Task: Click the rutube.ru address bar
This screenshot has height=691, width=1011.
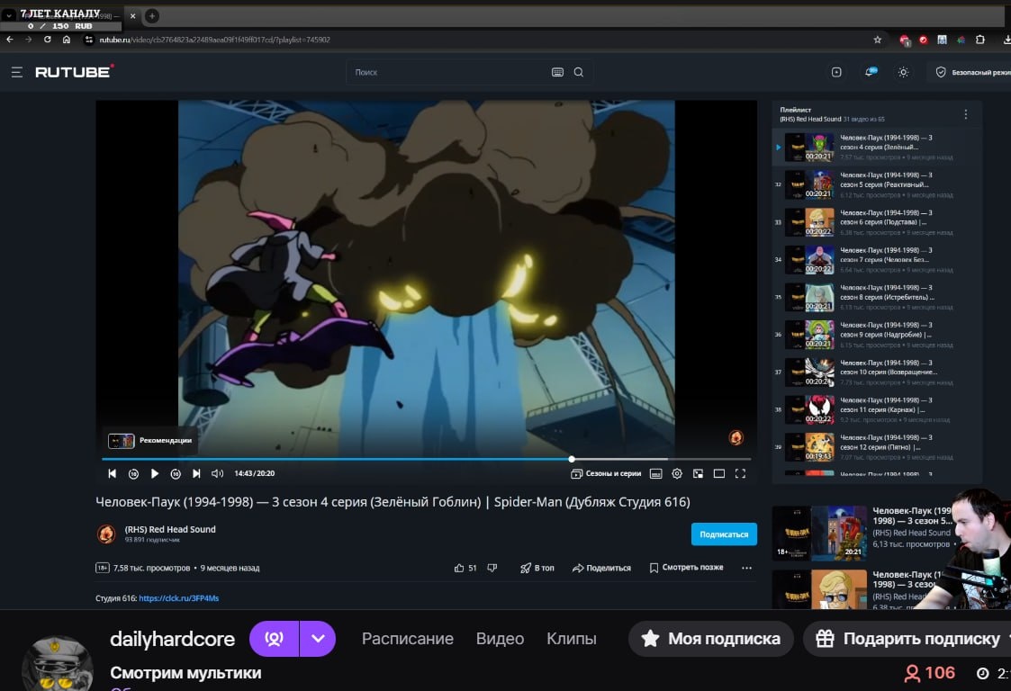Action: [477, 40]
